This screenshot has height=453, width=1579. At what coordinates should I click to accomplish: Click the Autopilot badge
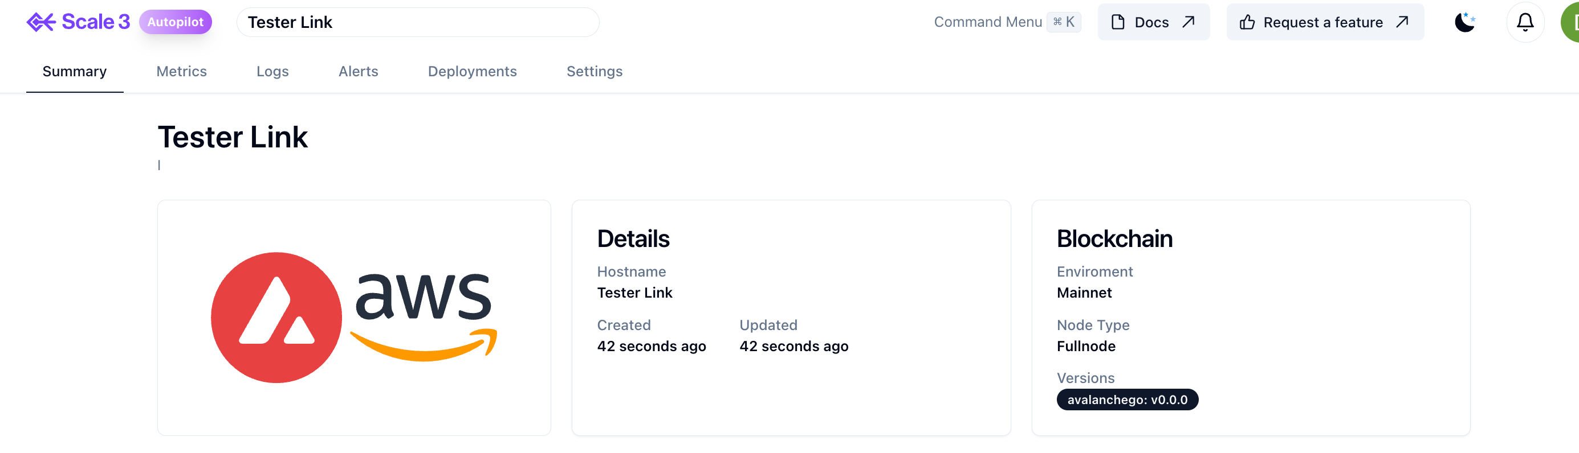pyautogui.click(x=176, y=22)
